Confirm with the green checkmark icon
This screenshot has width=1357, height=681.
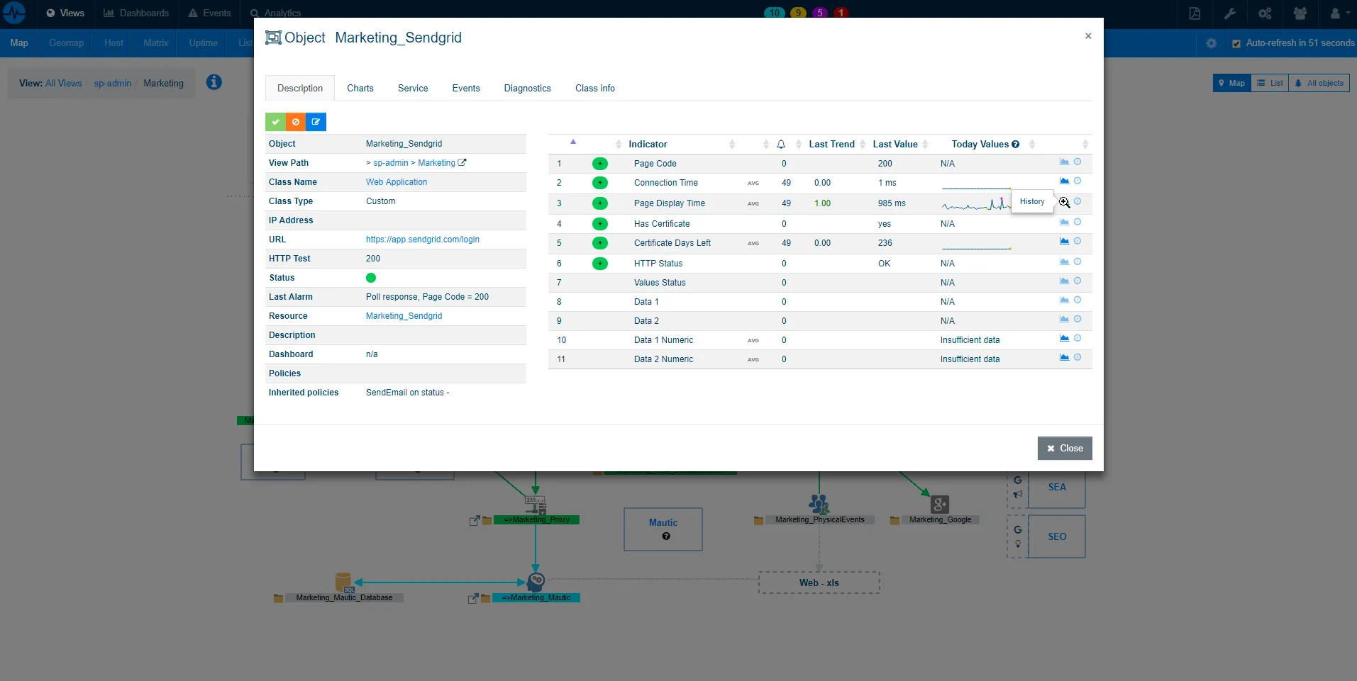pyautogui.click(x=276, y=121)
